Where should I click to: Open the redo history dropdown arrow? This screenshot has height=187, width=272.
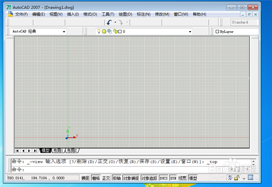click(127, 22)
